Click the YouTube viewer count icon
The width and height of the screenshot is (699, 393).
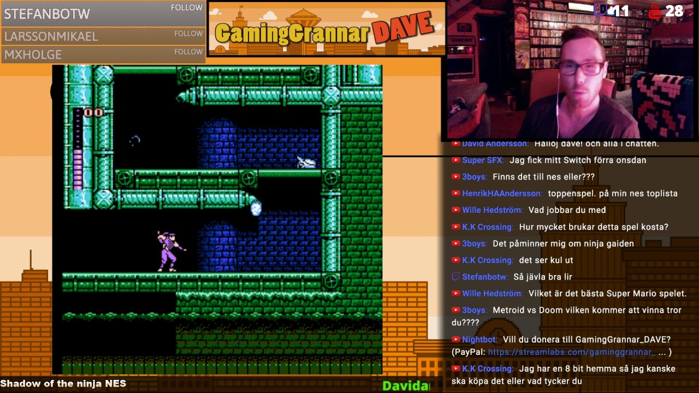click(655, 11)
